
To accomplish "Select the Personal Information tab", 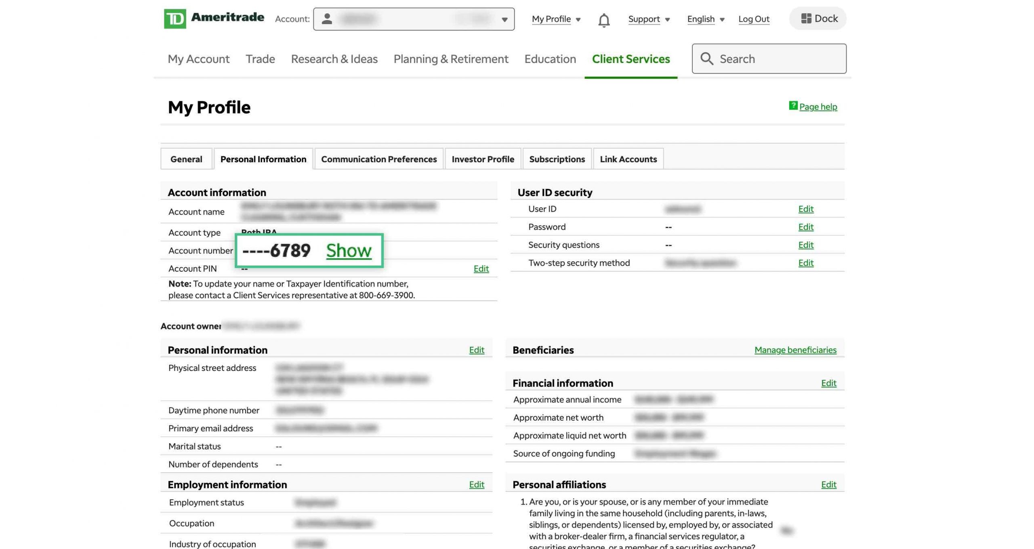I will pos(263,159).
